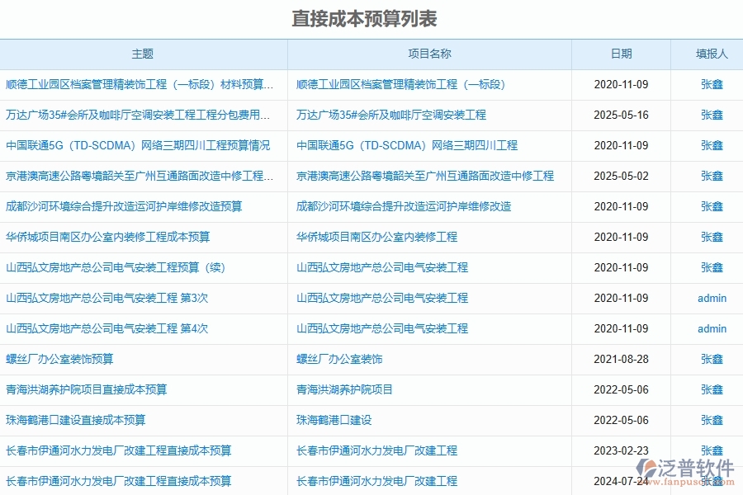Open 青海洪湖养护院项目直接成本预算 link
The height and width of the screenshot is (495, 743).
click(87, 389)
